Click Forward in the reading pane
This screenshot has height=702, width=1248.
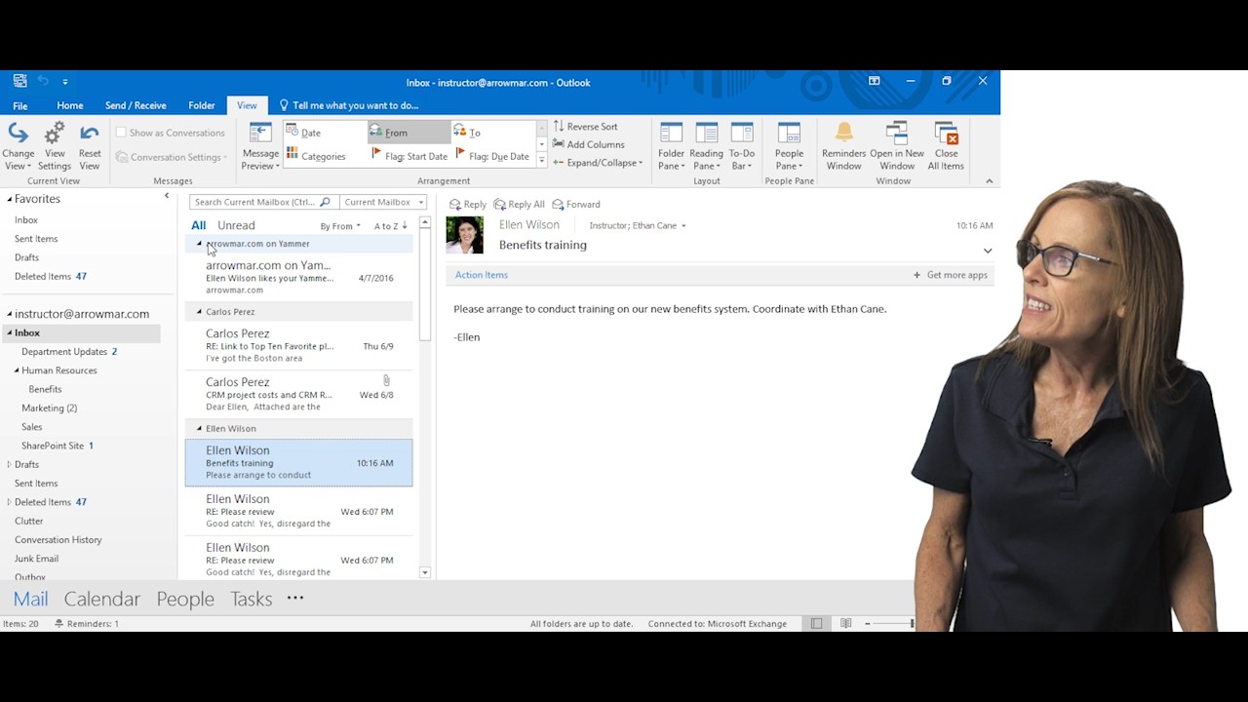(x=576, y=204)
